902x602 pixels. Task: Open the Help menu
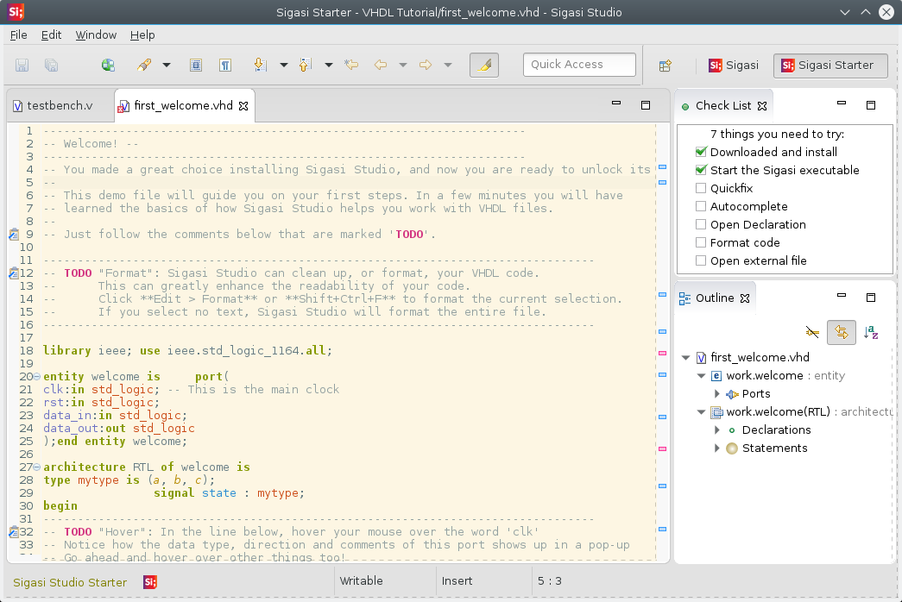(x=142, y=35)
